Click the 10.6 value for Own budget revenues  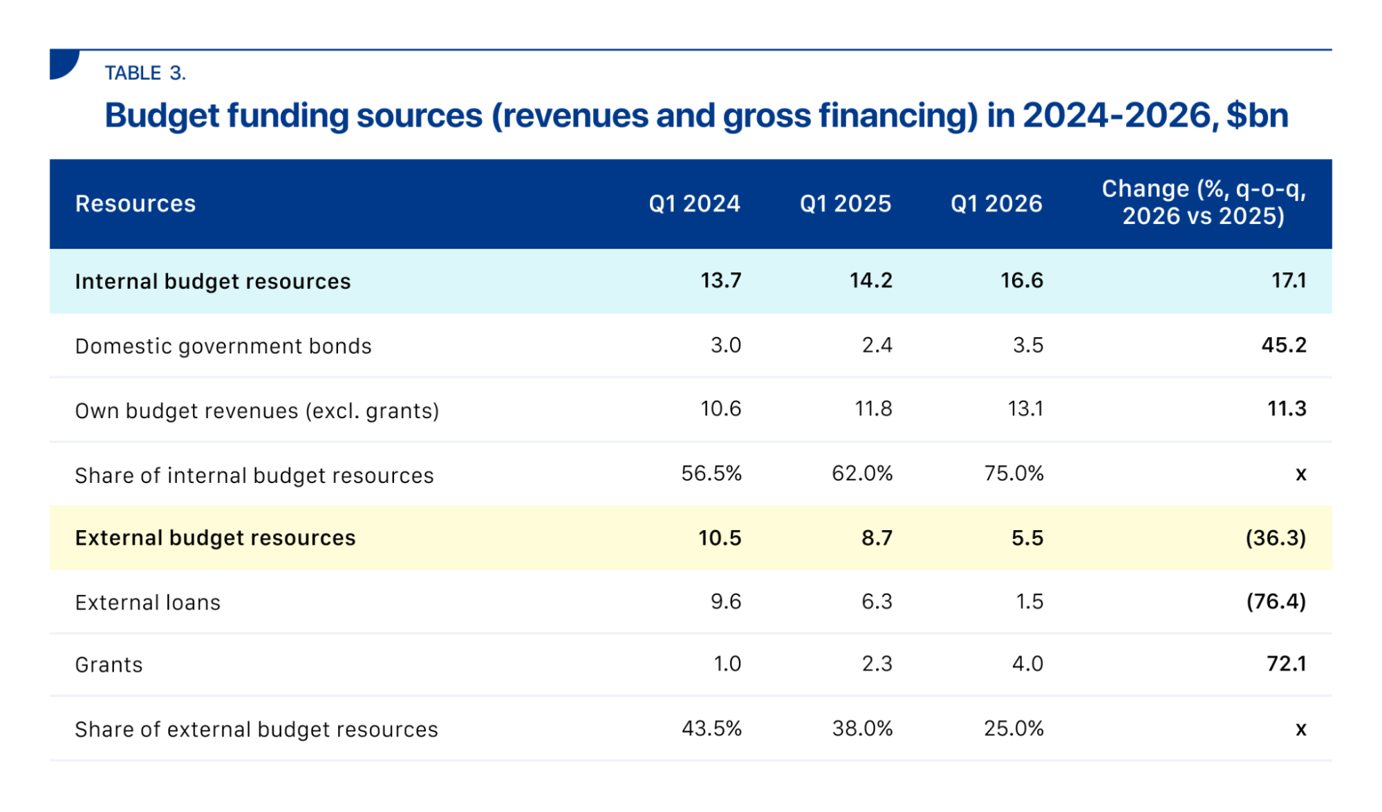(x=721, y=409)
